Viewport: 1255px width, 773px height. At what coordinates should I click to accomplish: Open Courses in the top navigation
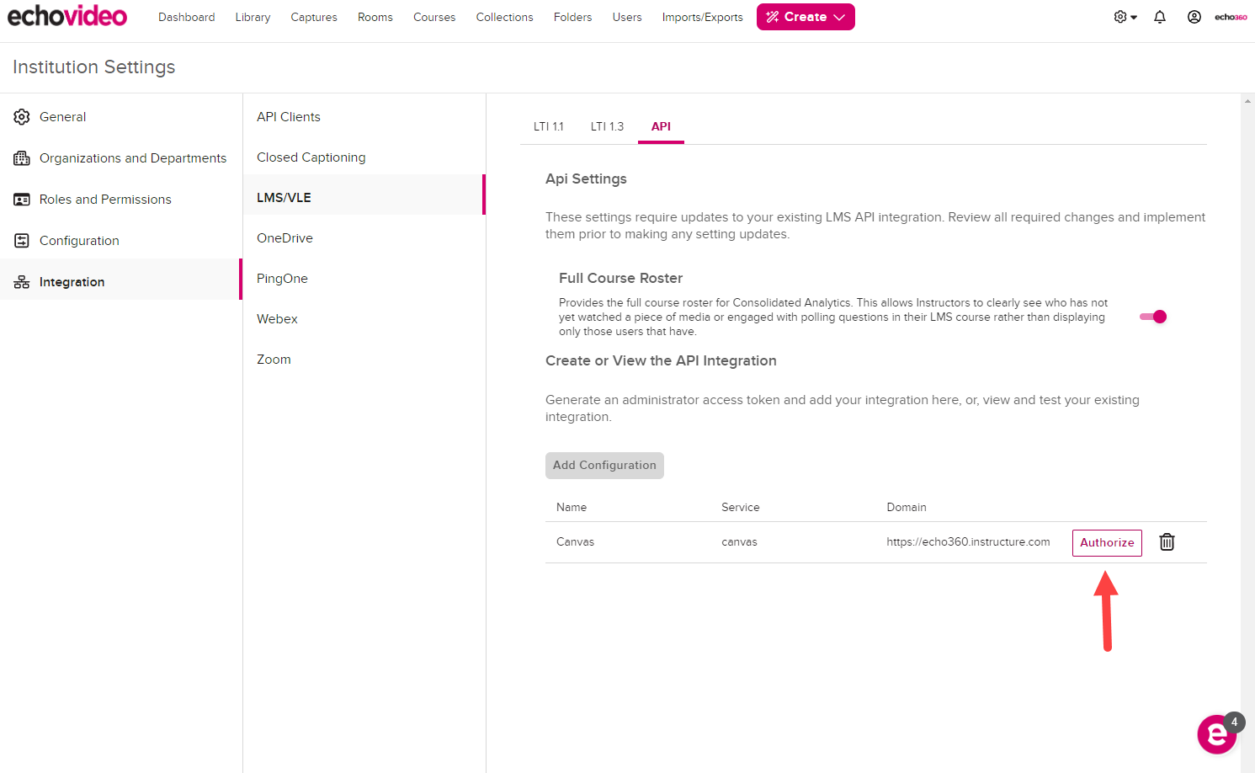(434, 17)
